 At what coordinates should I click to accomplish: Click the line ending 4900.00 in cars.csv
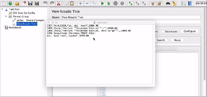click(82, 28)
